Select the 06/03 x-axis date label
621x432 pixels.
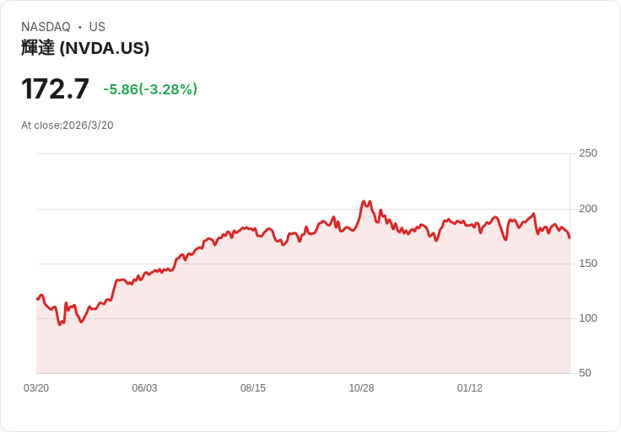(144, 388)
